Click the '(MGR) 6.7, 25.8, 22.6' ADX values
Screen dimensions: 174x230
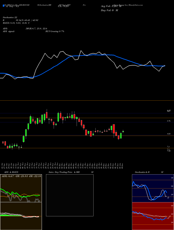coord(36,29)
